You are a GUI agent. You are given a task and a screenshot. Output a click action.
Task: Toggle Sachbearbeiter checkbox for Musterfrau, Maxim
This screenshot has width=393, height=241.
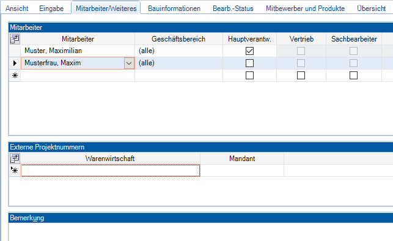pos(354,63)
